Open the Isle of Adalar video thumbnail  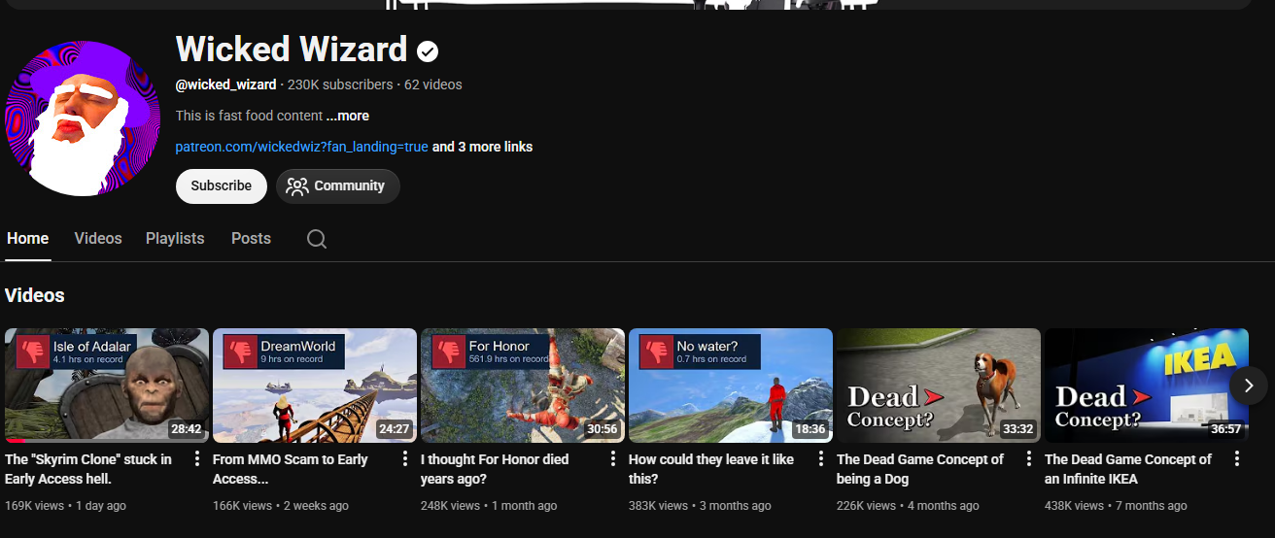pyautogui.click(x=107, y=386)
